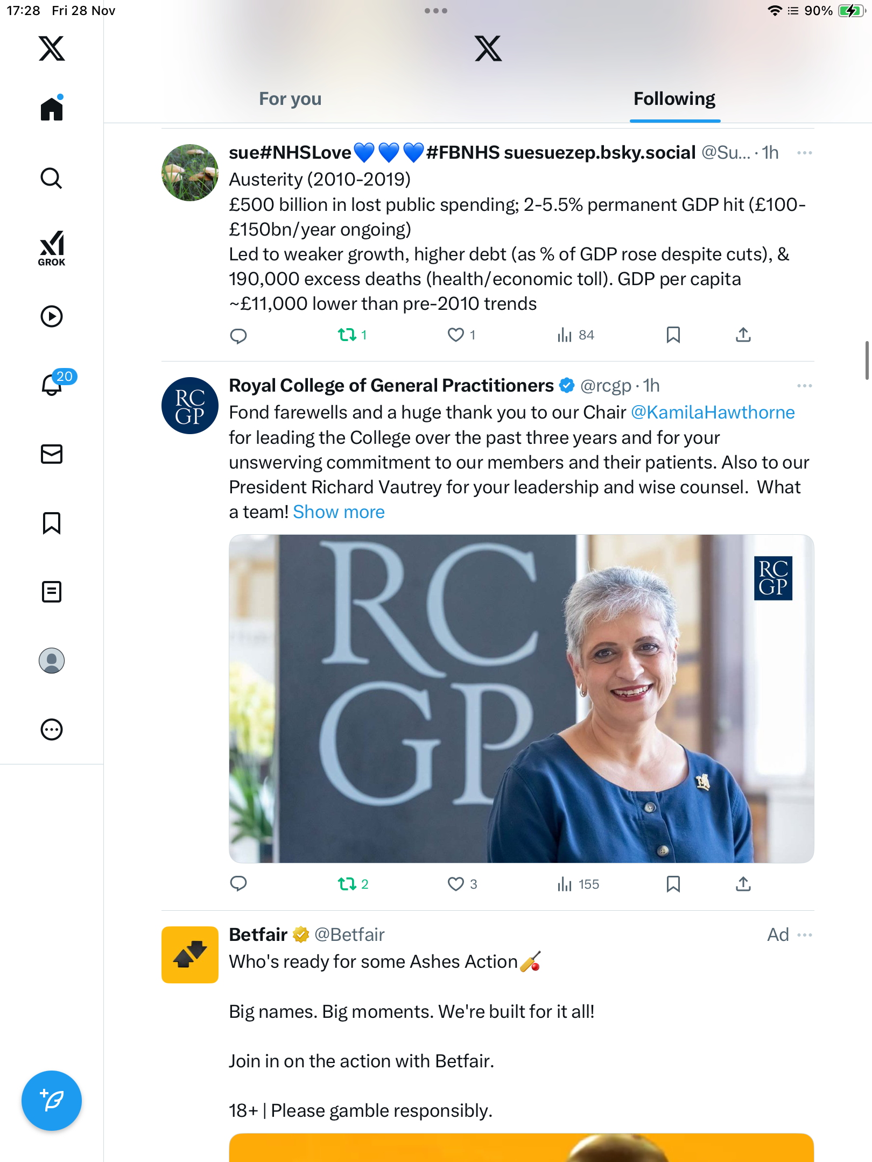This screenshot has width=872, height=1162.
Task: Open the Search page from sidebar
Action: 52,178
